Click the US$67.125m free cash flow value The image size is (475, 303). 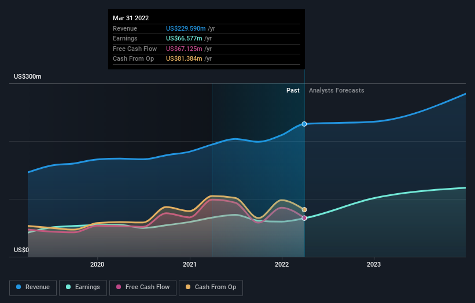(x=184, y=49)
